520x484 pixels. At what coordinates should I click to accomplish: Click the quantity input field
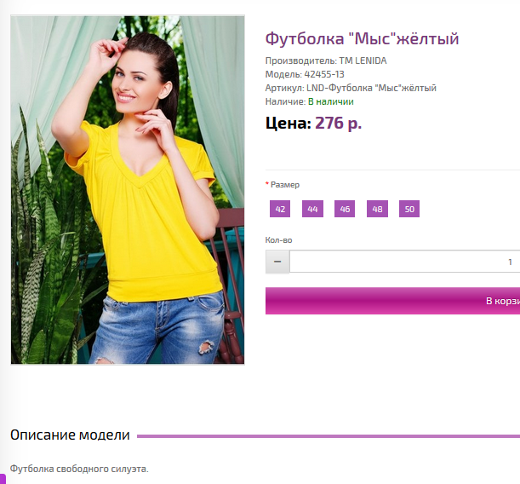404,262
